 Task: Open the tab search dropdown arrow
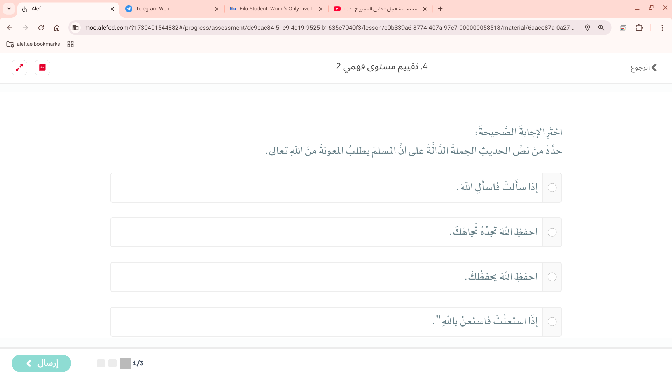point(9,9)
